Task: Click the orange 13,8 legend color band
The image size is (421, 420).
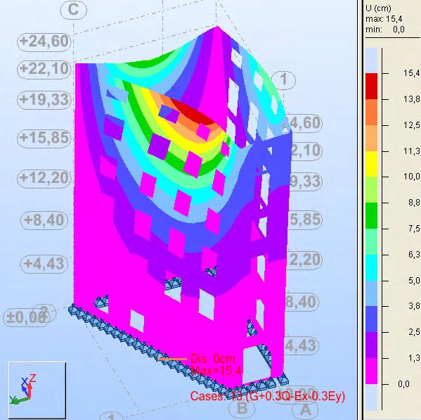Action: pos(371,113)
